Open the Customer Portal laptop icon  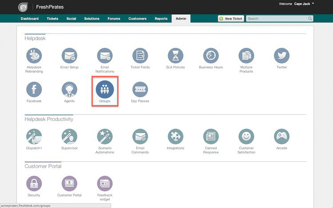[69, 184]
